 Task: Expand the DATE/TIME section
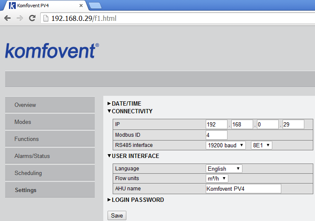point(126,103)
